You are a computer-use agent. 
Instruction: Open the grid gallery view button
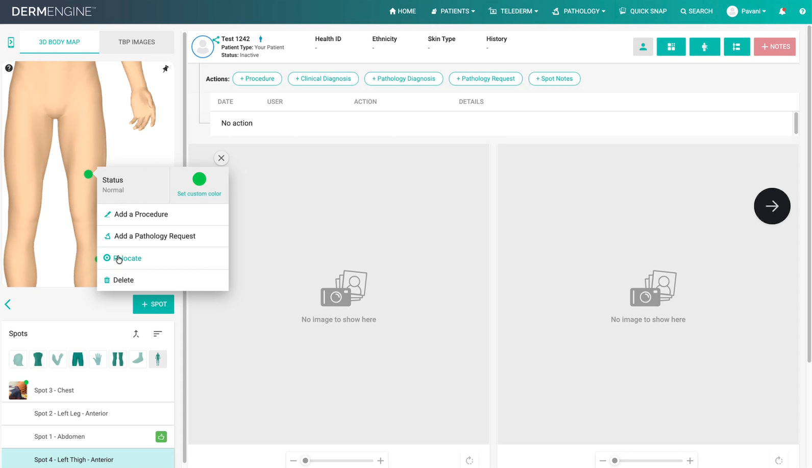point(671,47)
